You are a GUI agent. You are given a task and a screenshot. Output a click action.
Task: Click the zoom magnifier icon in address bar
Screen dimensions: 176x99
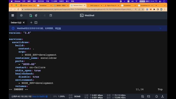coord(136,9)
